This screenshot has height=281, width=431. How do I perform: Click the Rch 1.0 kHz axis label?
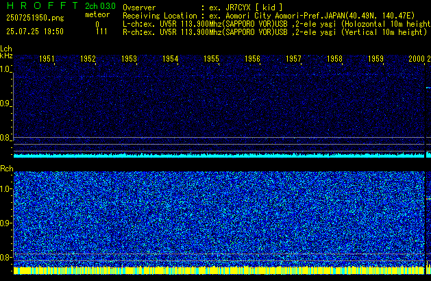point(5,189)
